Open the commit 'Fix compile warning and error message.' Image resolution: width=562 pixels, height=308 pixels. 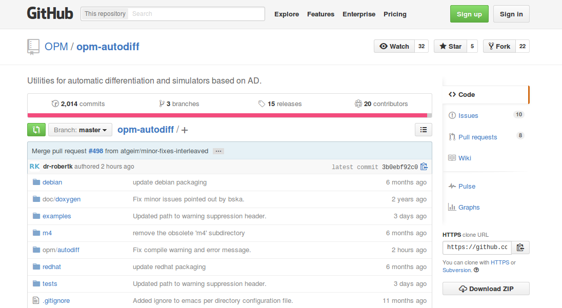click(x=192, y=250)
